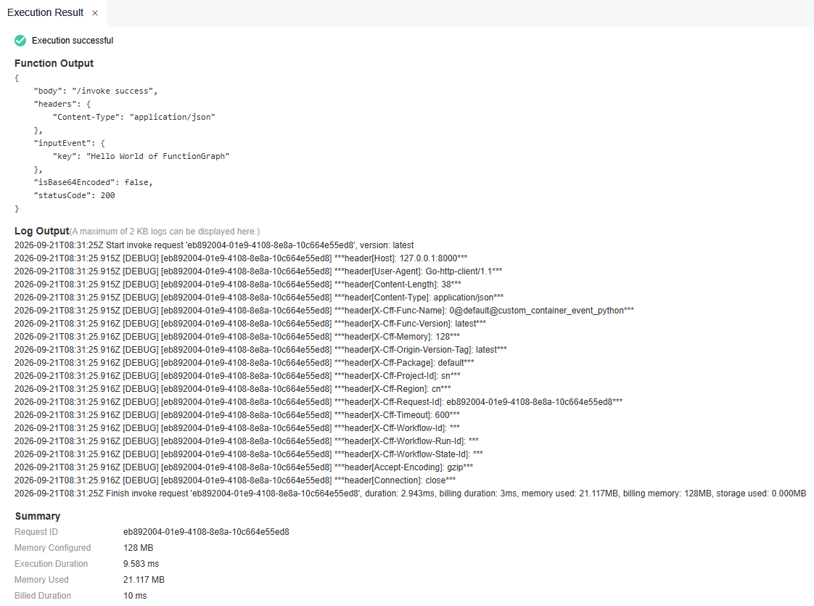Click the Log Output heading
This screenshot has height=606, width=814.
coord(41,231)
